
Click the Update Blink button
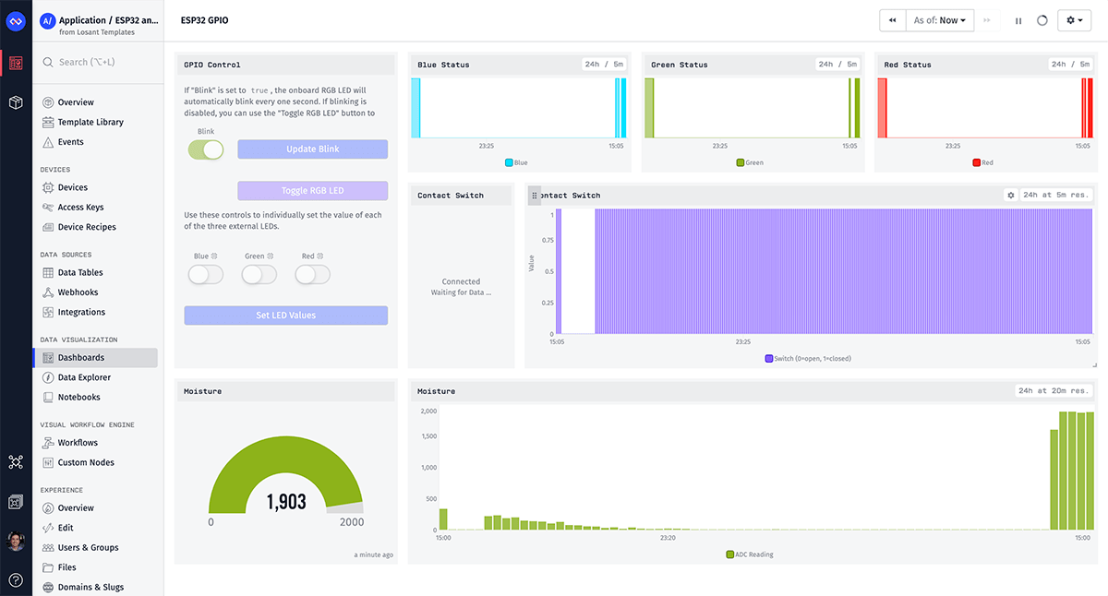click(312, 149)
